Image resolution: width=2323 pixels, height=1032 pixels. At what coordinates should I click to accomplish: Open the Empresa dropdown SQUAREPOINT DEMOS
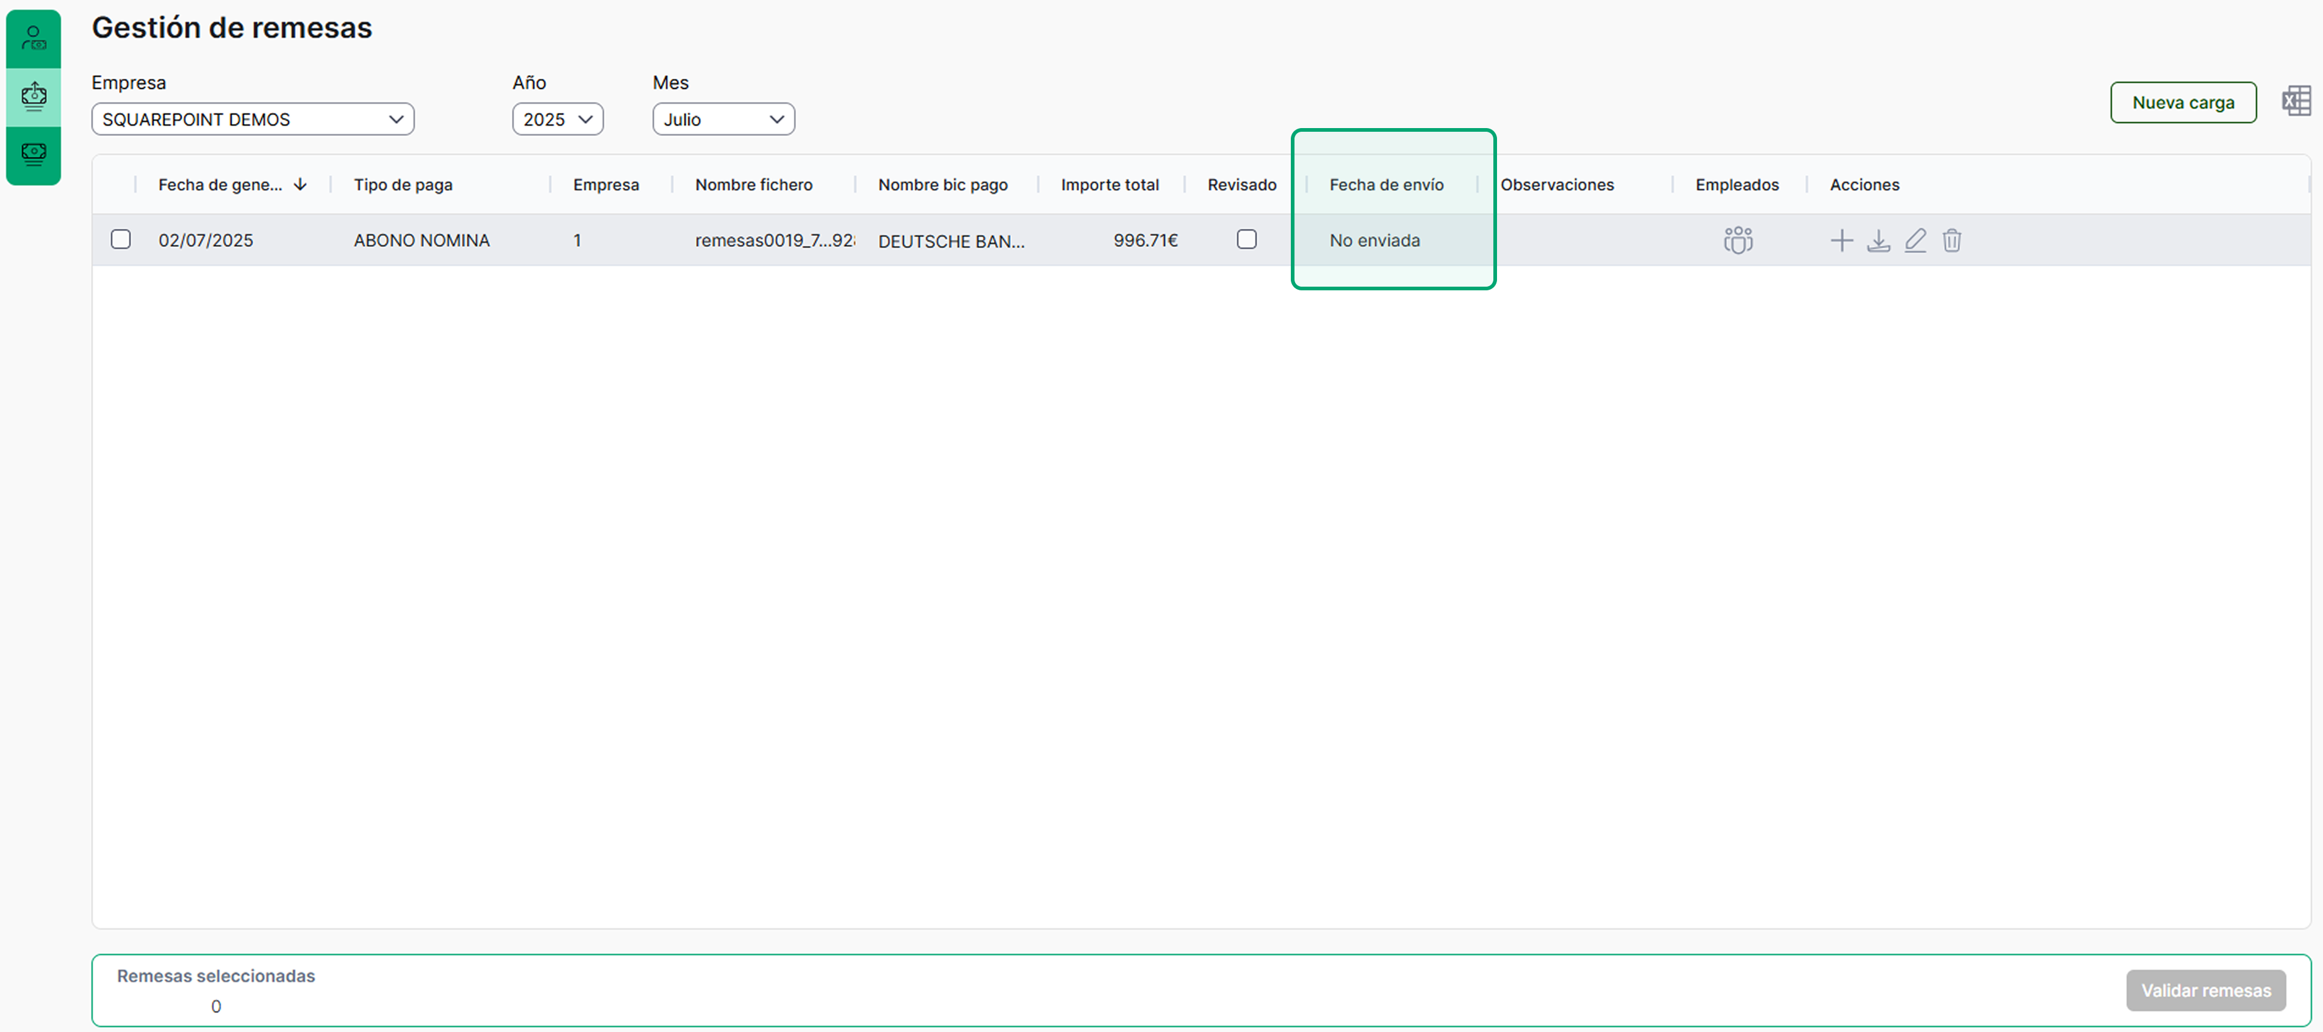(x=253, y=119)
